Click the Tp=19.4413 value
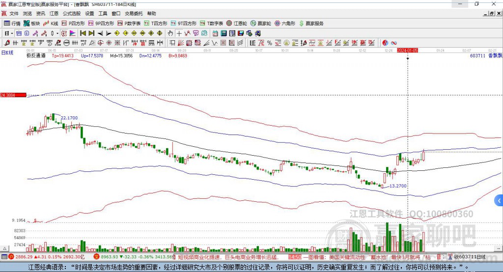The height and width of the screenshot is (272, 503). (x=62, y=55)
